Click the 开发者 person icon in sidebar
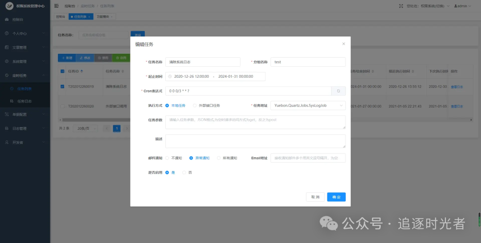The image size is (481, 243). [7, 142]
